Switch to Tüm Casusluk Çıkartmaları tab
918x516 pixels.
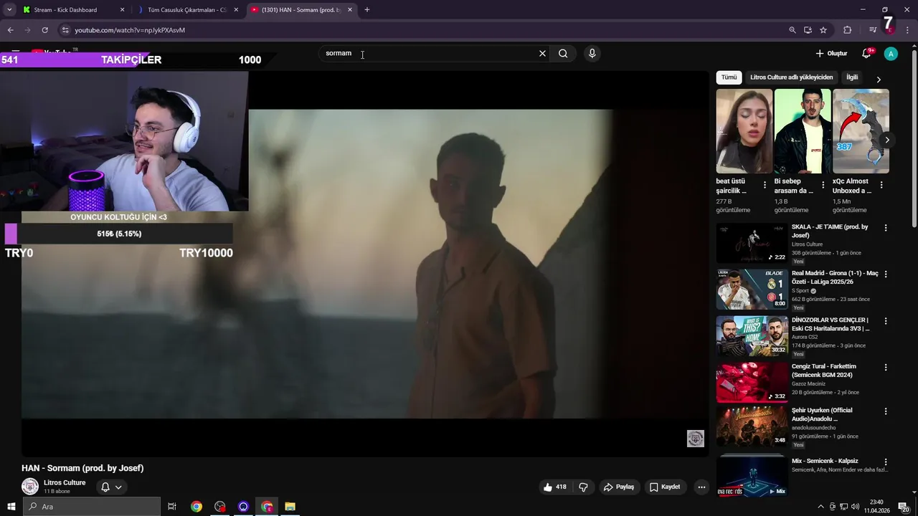point(186,10)
